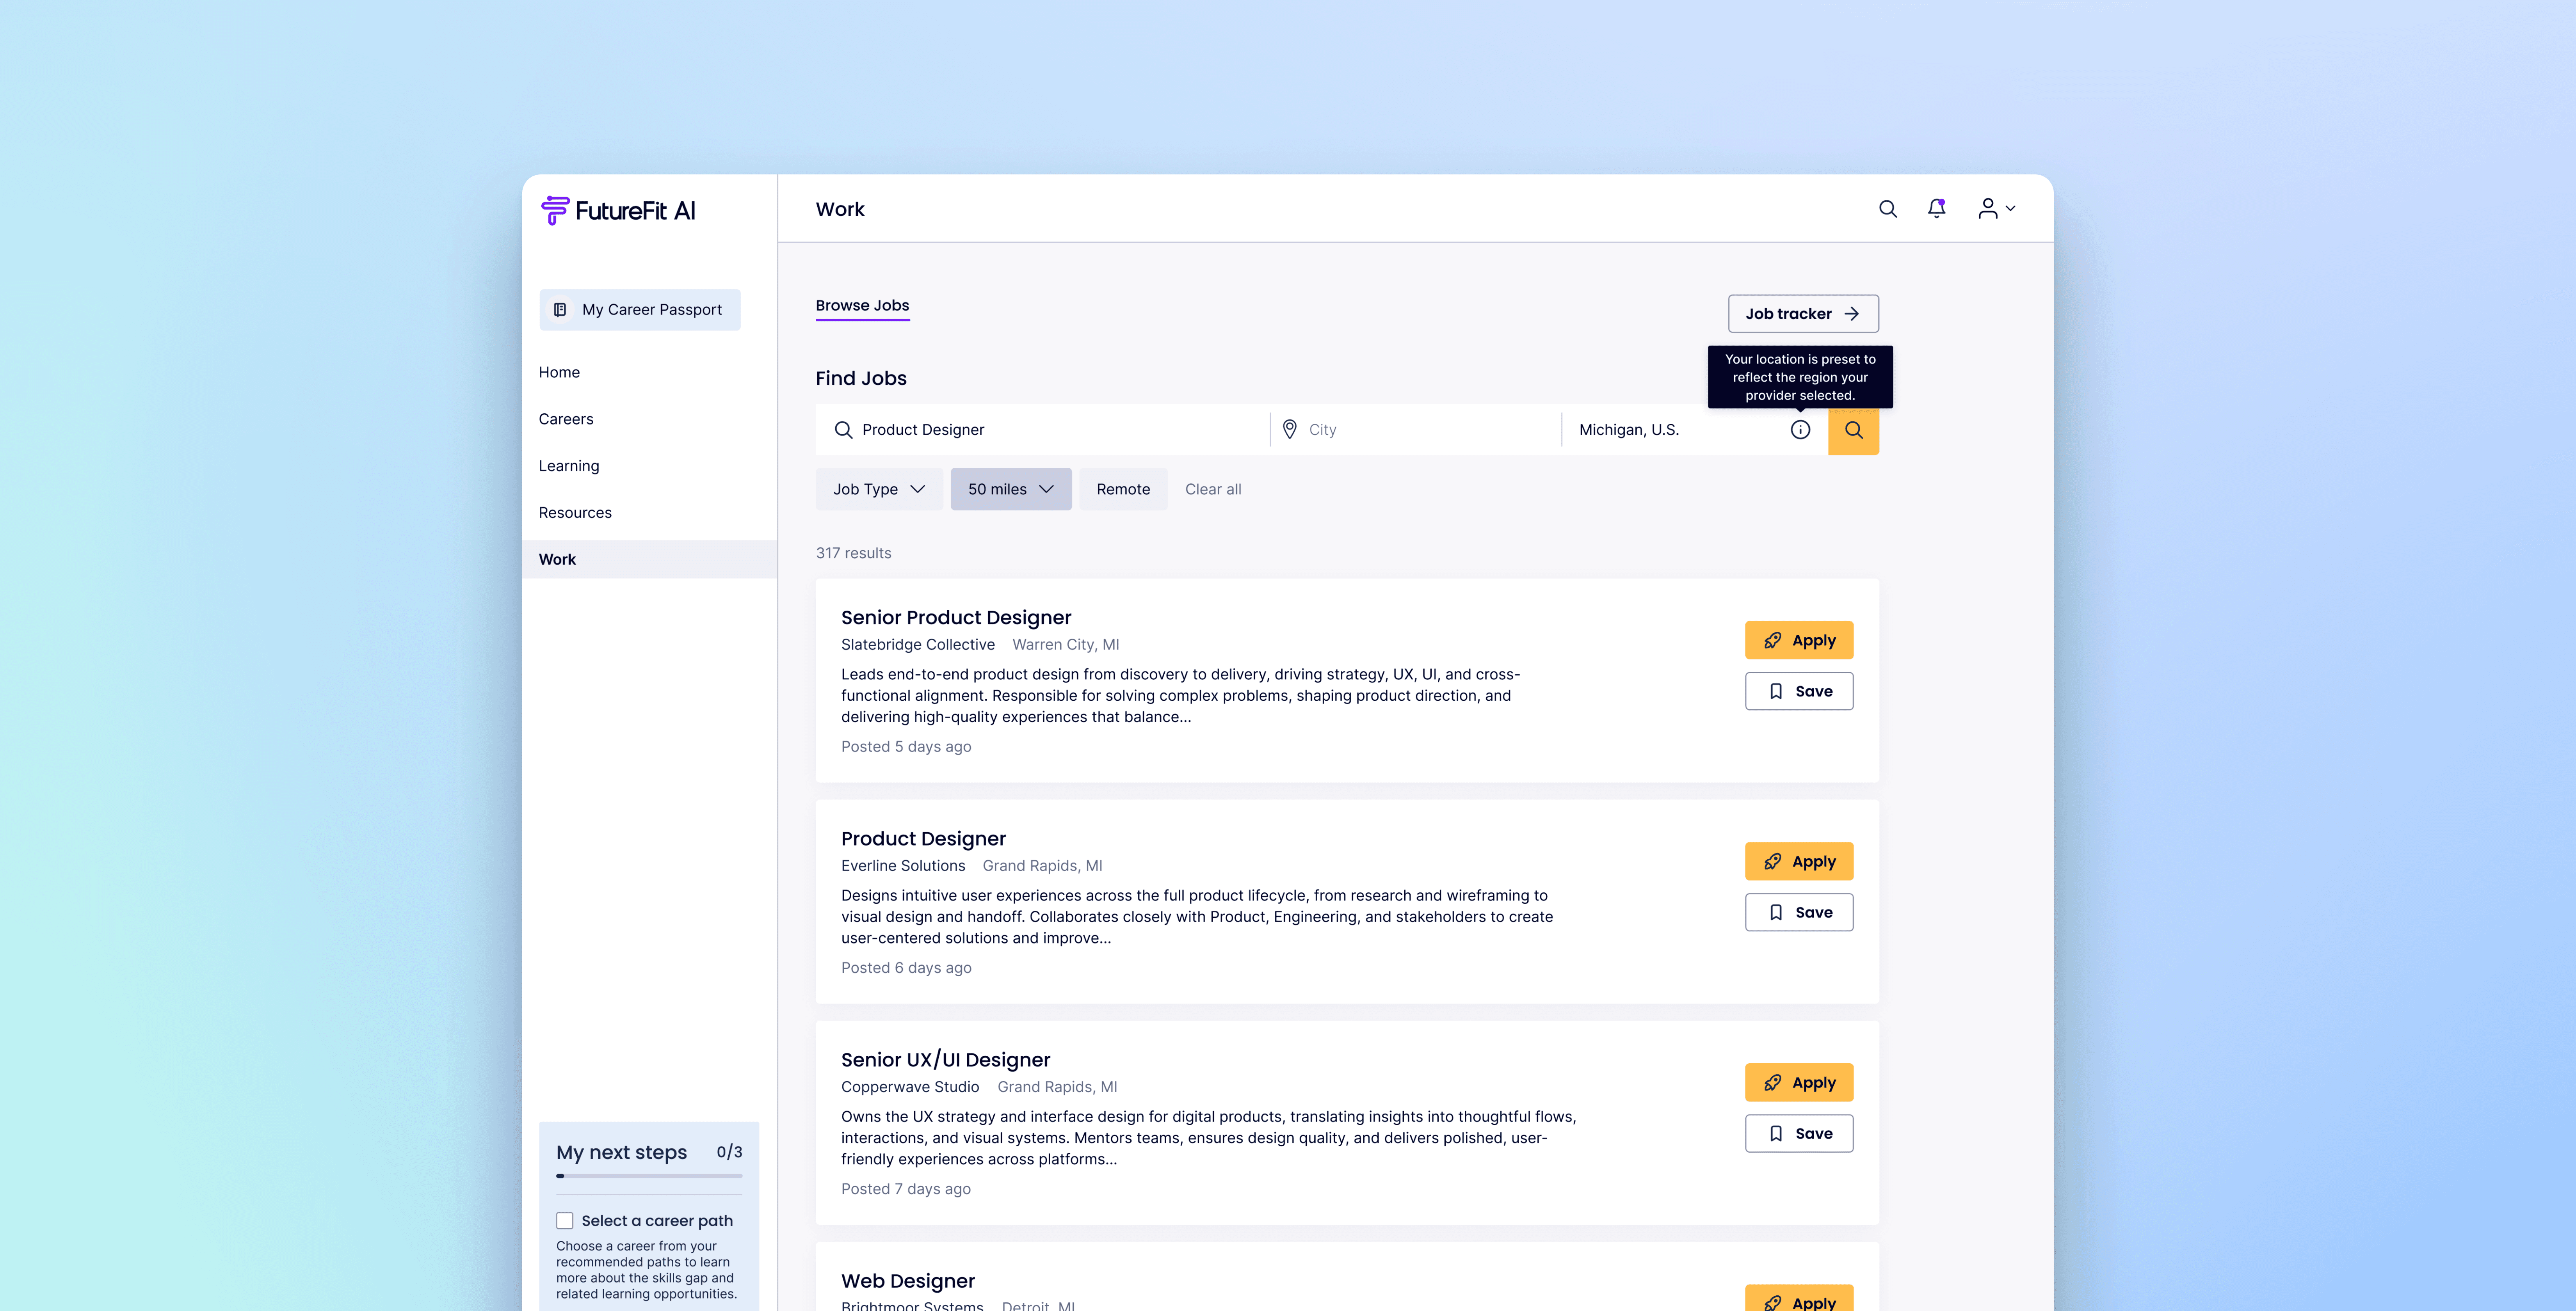The image size is (2576, 1311).
Task: Switch to the Browse Jobs tab
Action: [862, 306]
